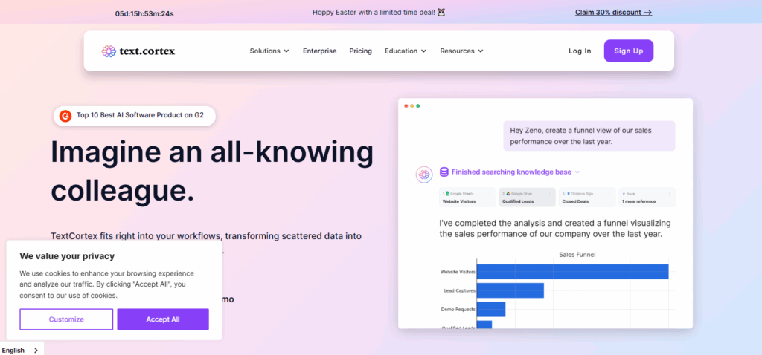Screen dimensions: 762x355
Task: Click the 'Claim 30% discount' link
Action: tap(613, 12)
